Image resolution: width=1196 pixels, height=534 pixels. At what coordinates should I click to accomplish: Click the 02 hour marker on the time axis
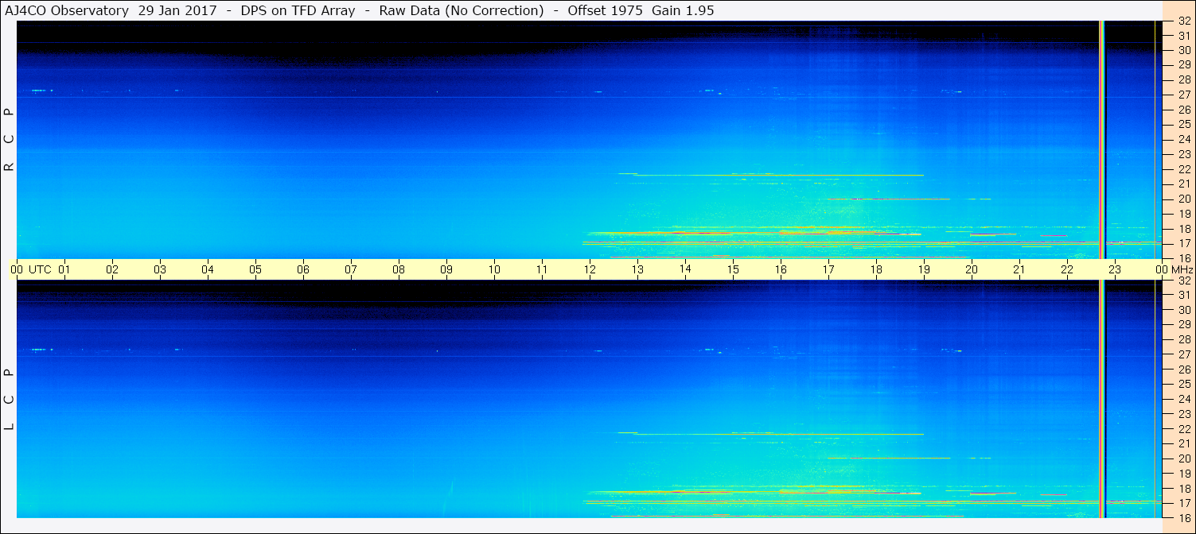[x=112, y=269]
